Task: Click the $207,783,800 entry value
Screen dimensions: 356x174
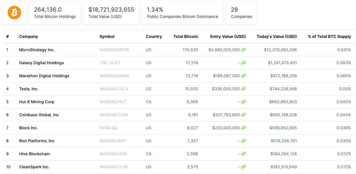Action: 226,115
